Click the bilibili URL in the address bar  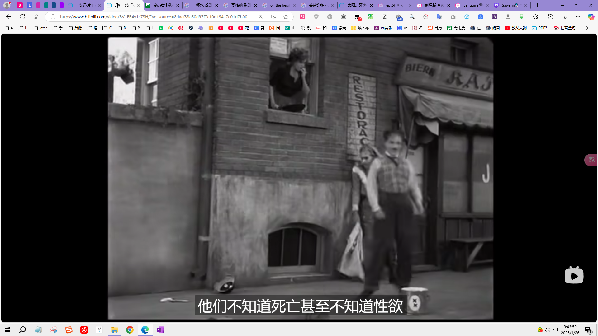154,17
